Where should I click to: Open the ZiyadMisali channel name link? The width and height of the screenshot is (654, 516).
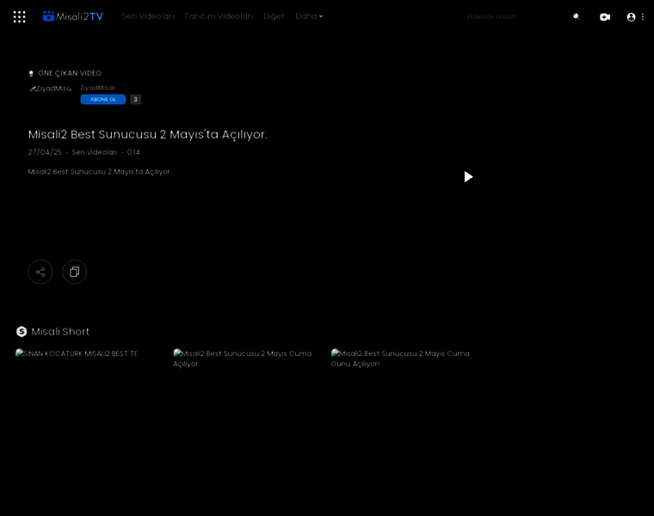tap(98, 88)
